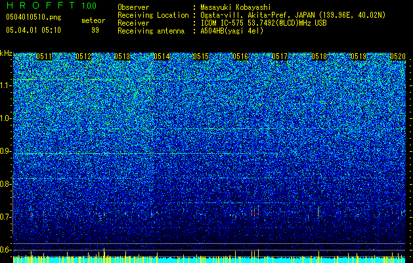Click the 0.8 kHz axis label
This screenshot has height=263, width=413.
coord(6,184)
